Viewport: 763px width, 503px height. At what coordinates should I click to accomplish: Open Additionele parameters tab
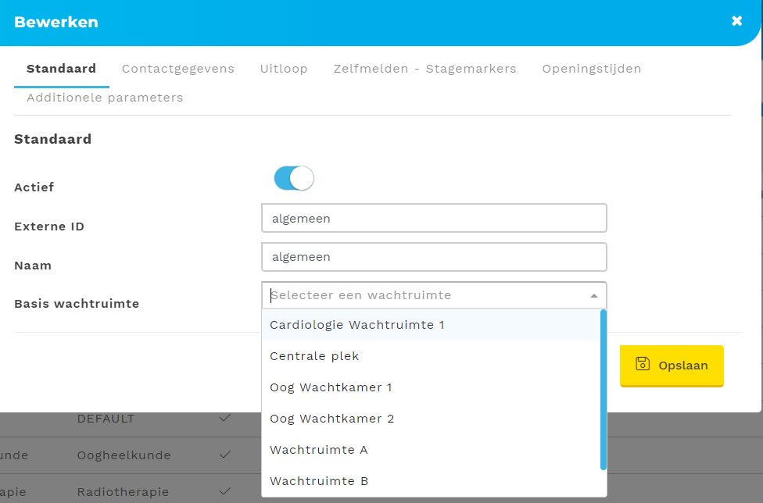coord(105,98)
